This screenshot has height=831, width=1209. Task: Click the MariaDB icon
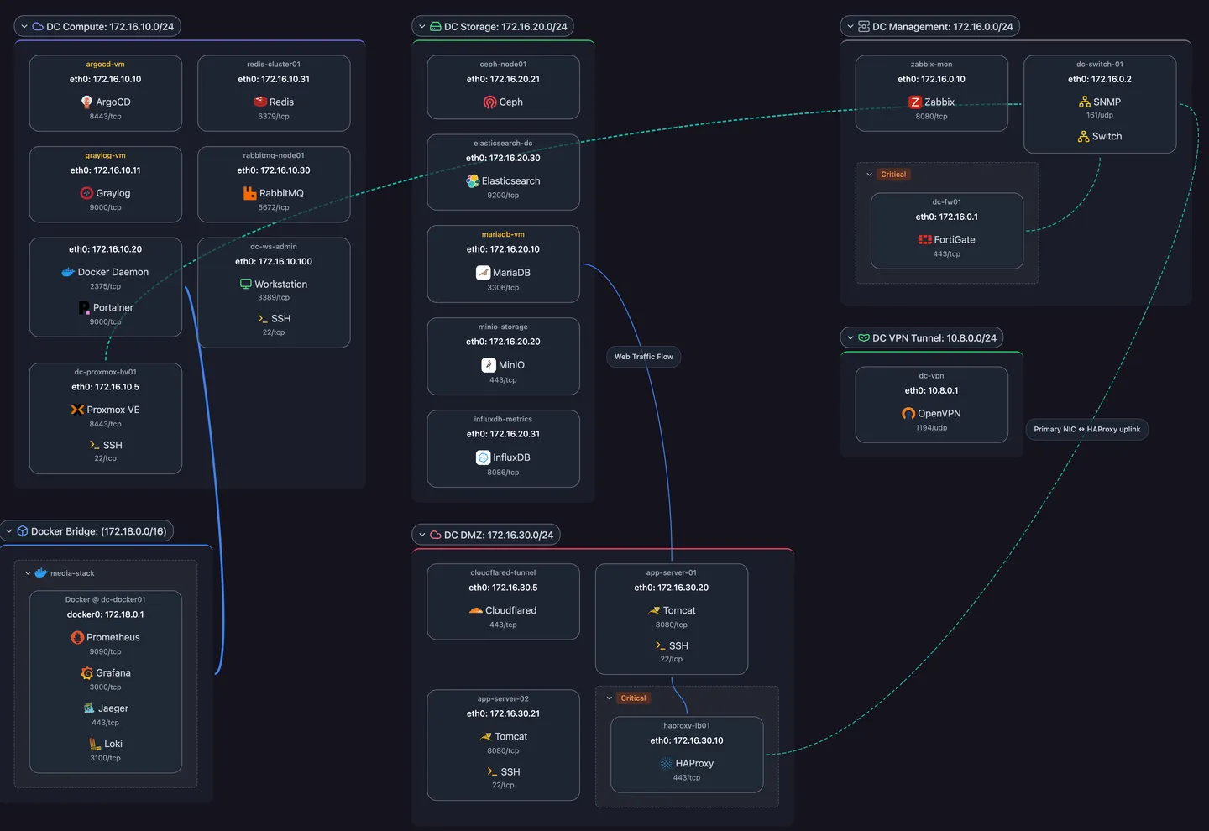483,272
